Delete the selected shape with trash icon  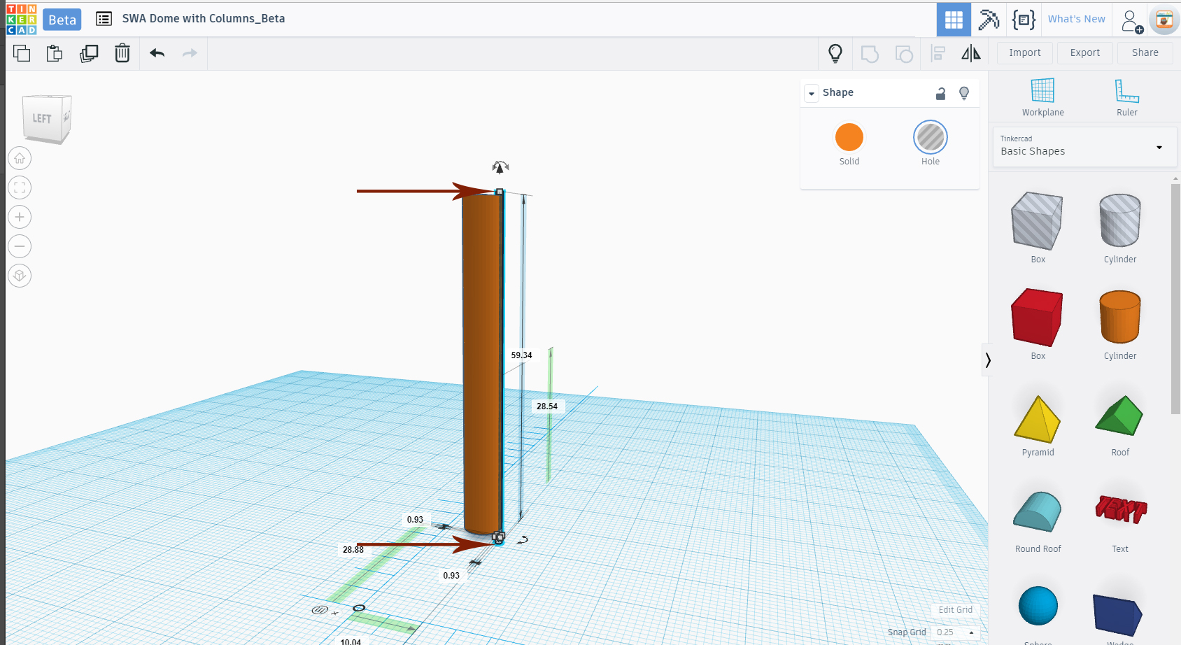point(122,53)
